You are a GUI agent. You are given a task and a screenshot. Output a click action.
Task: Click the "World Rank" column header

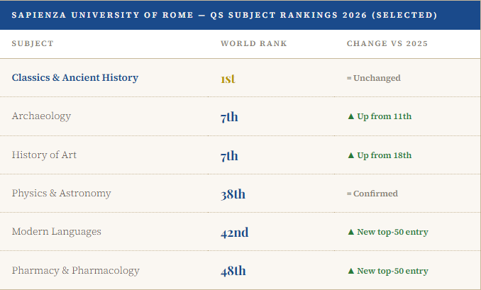click(x=253, y=44)
